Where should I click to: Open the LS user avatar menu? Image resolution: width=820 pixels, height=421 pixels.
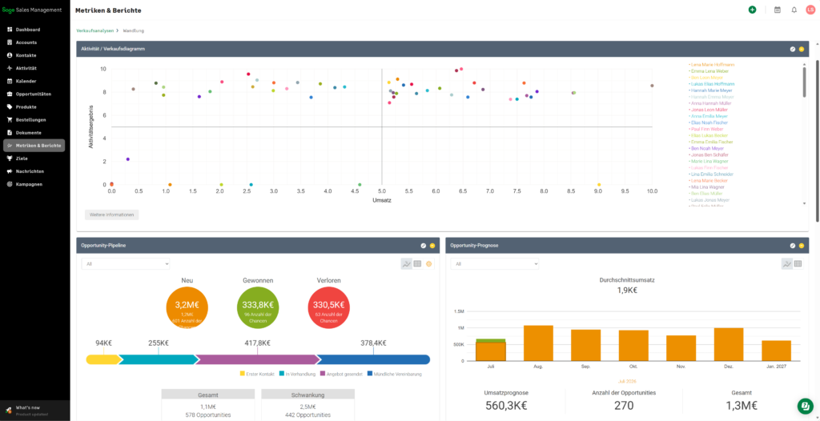pyautogui.click(x=810, y=10)
